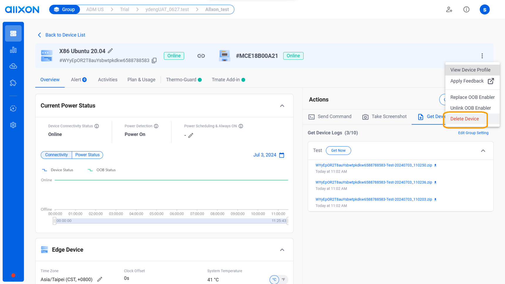This screenshot has height=284, width=505.
Task: Collapse the Current Power Status panel
Action: click(282, 106)
